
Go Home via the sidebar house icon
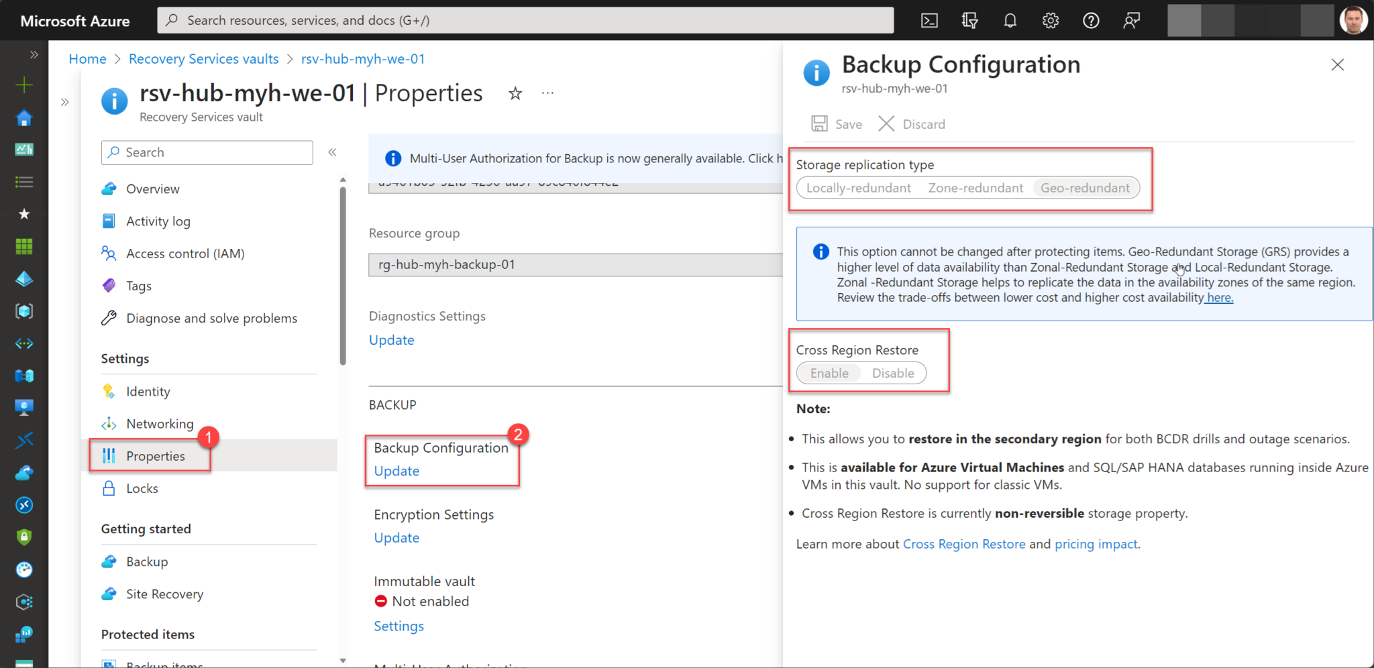point(24,117)
